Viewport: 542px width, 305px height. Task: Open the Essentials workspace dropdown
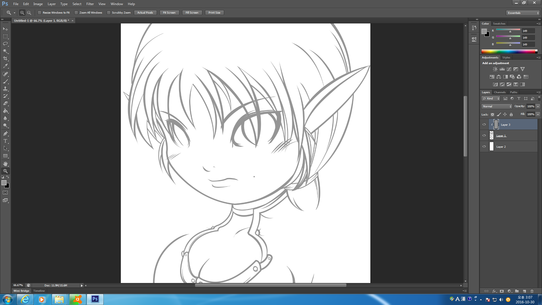point(523,13)
